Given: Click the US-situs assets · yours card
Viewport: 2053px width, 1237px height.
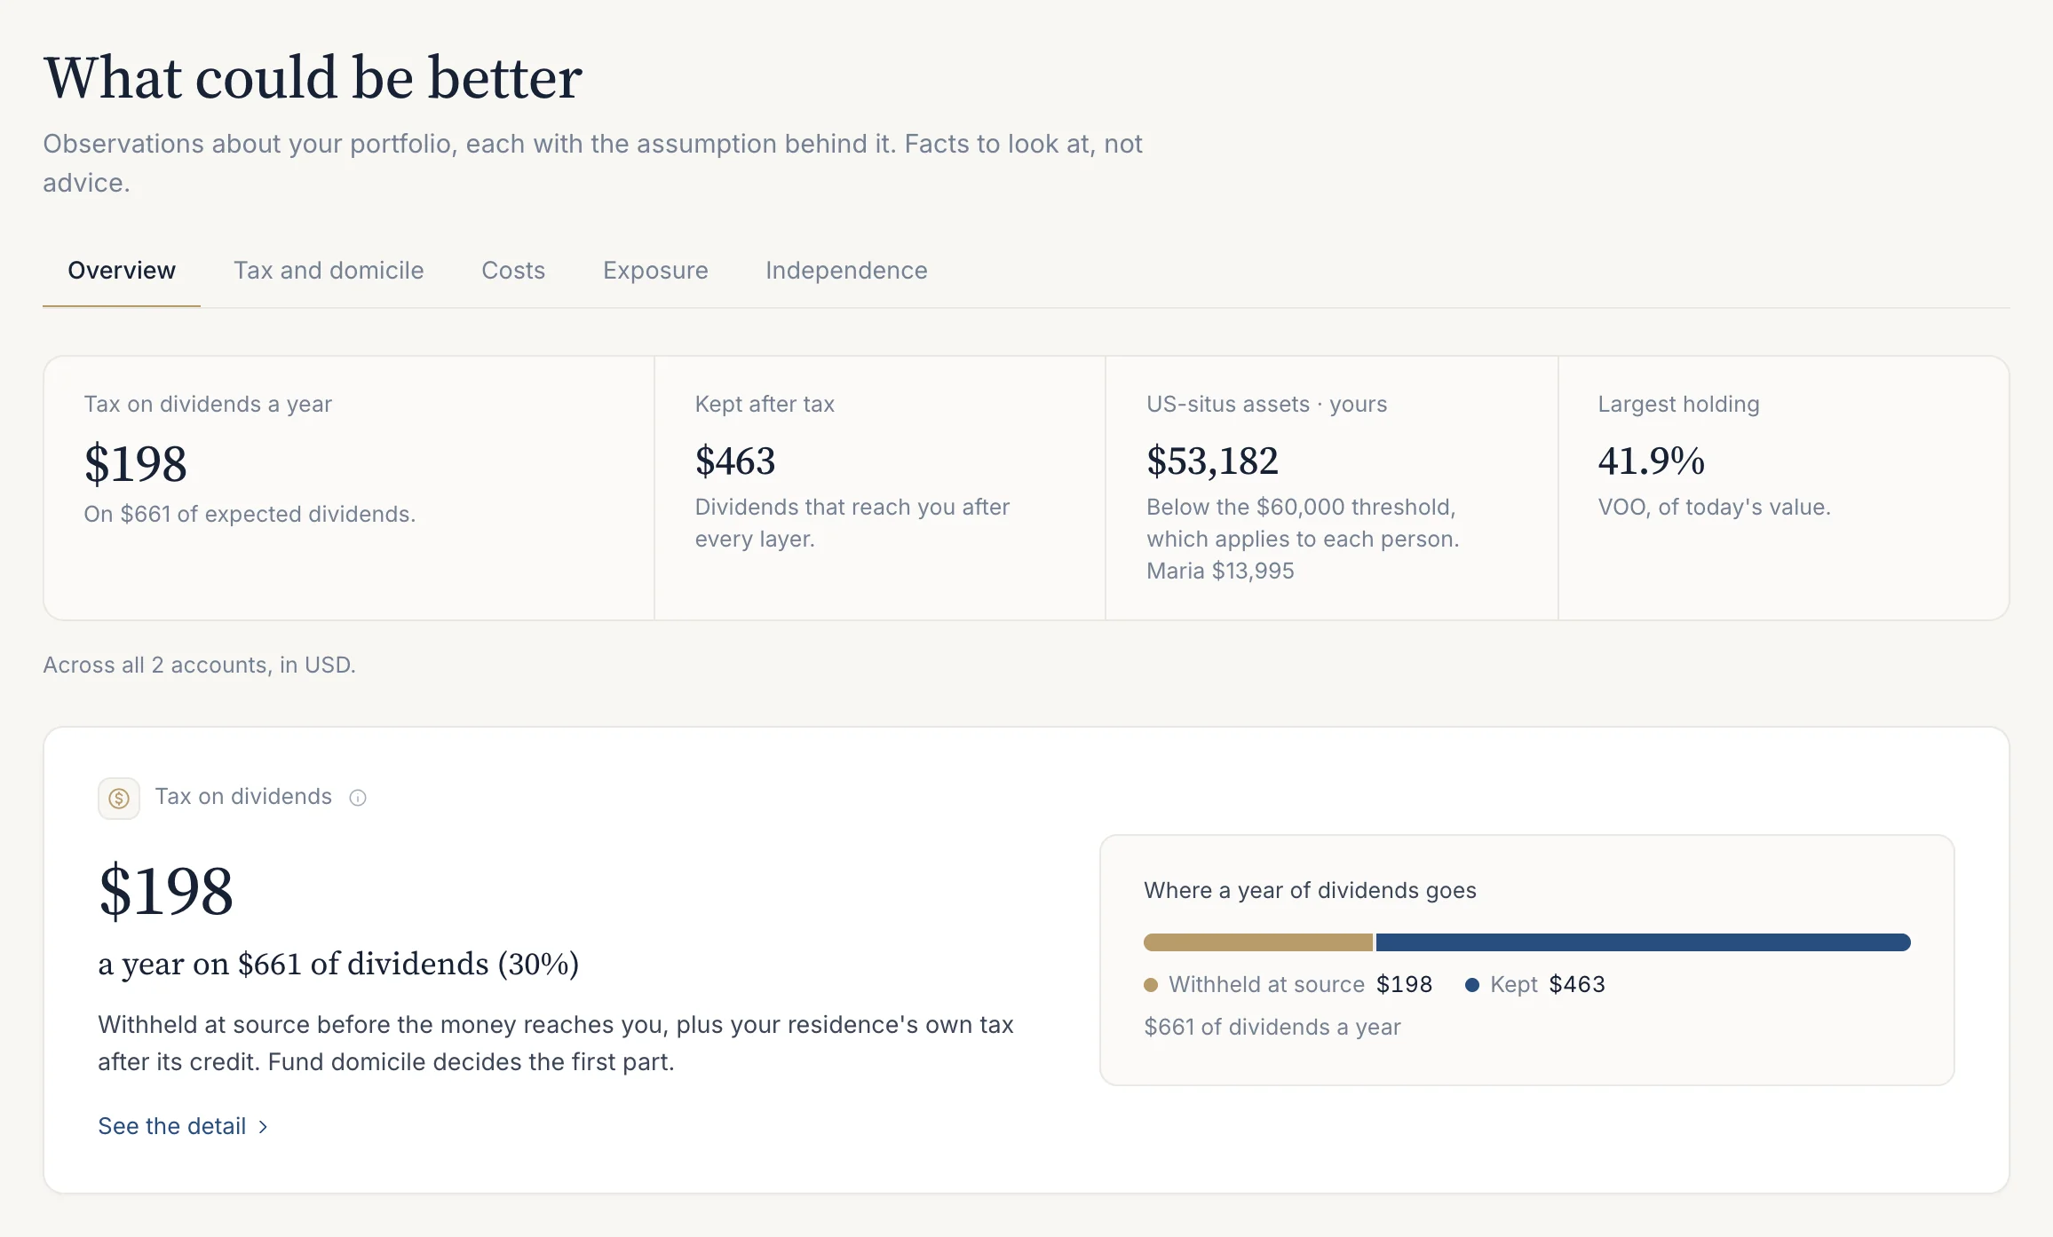Looking at the screenshot, I should click(1332, 488).
